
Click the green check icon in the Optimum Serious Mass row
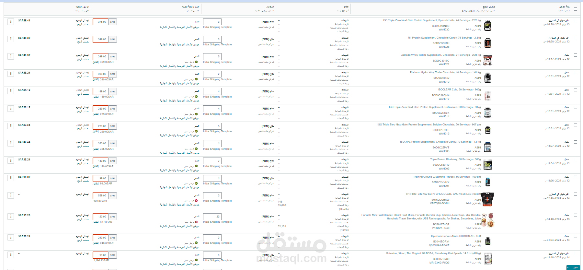196,243
